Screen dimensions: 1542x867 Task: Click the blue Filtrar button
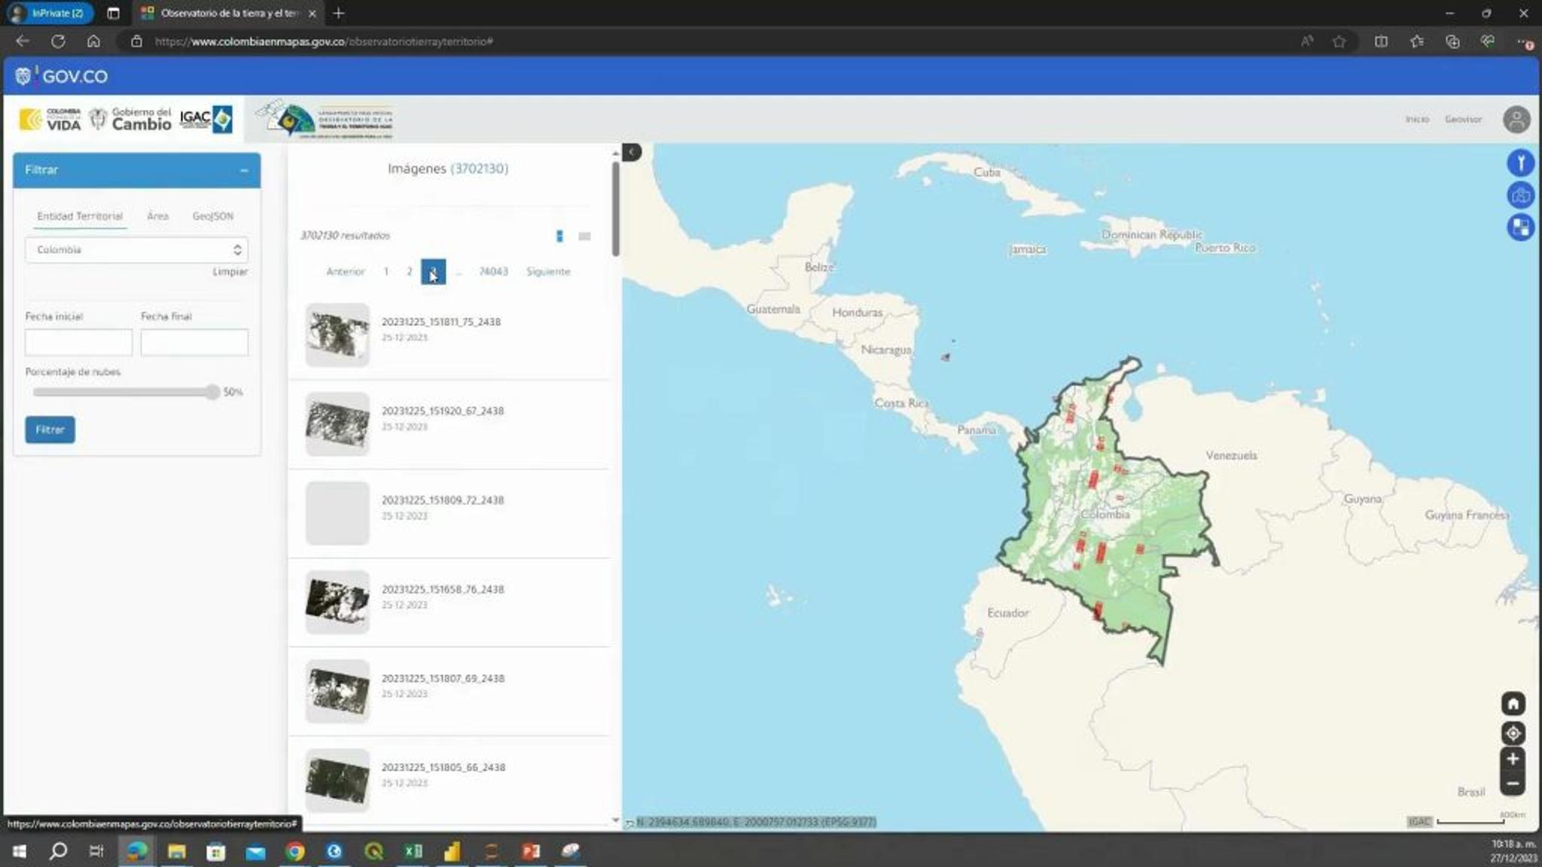pyautogui.click(x=50, y=430)
